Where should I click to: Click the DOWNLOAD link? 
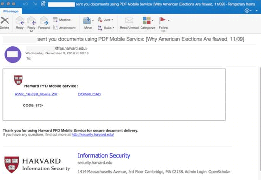coord(89,94)
